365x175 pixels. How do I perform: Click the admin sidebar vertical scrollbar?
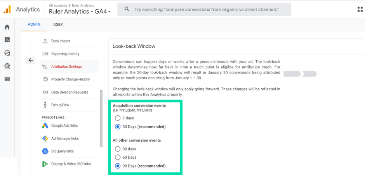coord(101,117)
